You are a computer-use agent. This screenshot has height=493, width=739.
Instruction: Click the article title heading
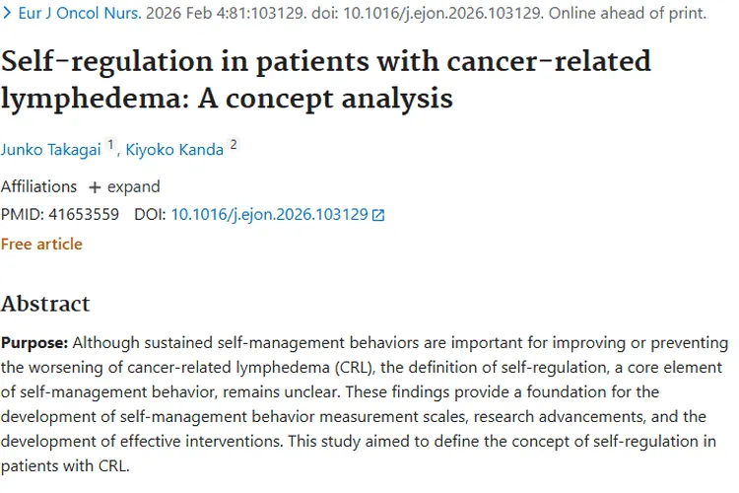[x=325, y=79]
